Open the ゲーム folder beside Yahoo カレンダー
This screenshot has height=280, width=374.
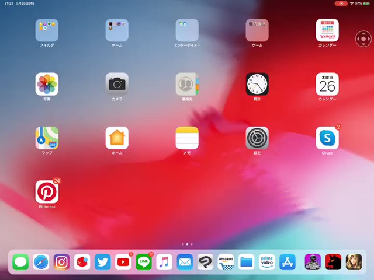257,30
